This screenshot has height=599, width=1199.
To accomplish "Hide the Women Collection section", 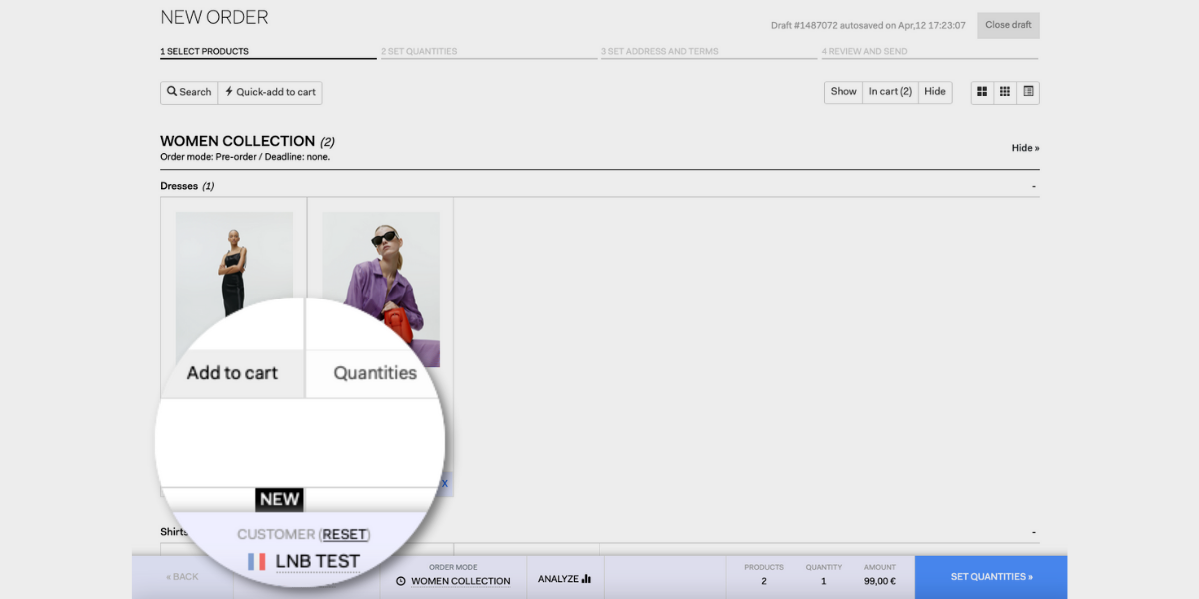I will coord(1025,148).
